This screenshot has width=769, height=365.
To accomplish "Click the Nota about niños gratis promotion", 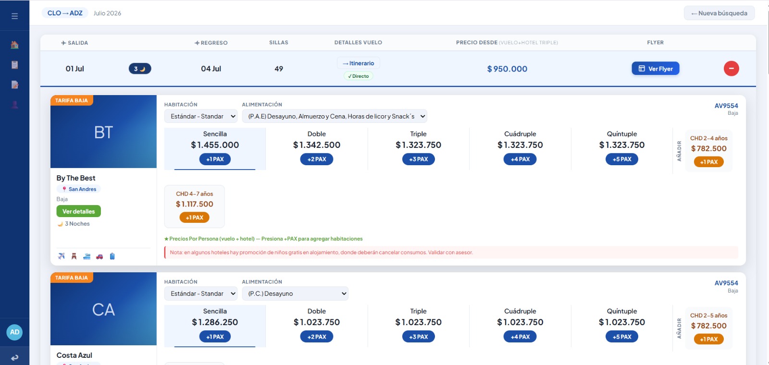I will (451, 252).
